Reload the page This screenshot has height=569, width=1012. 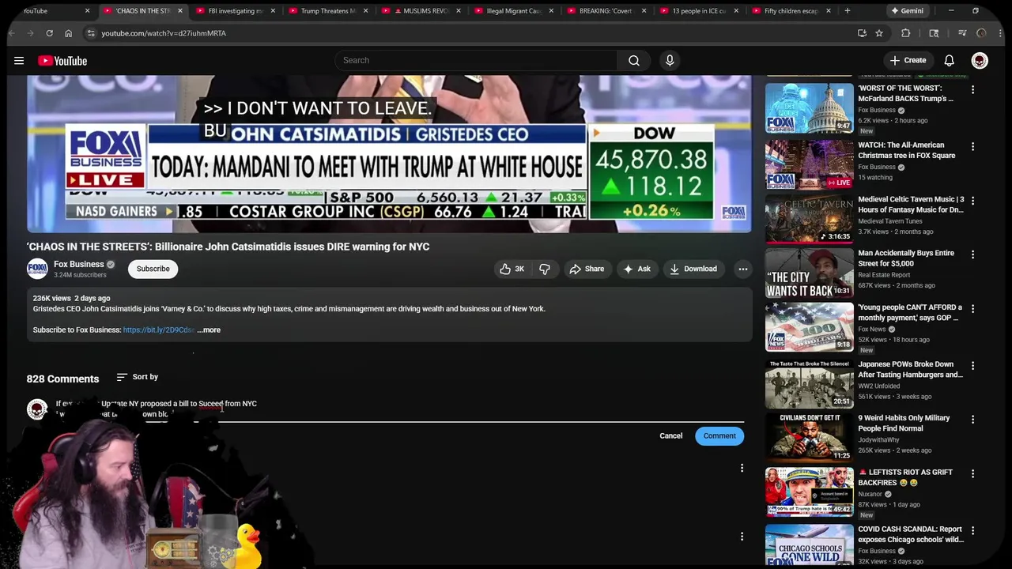pos(49,33)
